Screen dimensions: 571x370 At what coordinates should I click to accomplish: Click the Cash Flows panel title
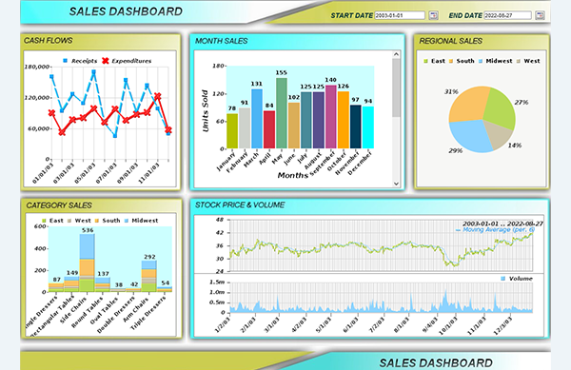[x=49, y=40]
